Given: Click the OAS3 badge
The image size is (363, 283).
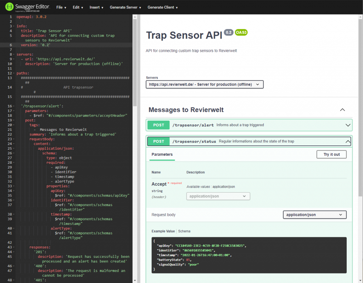Looking at the screenshot, I should coord(241,32).
